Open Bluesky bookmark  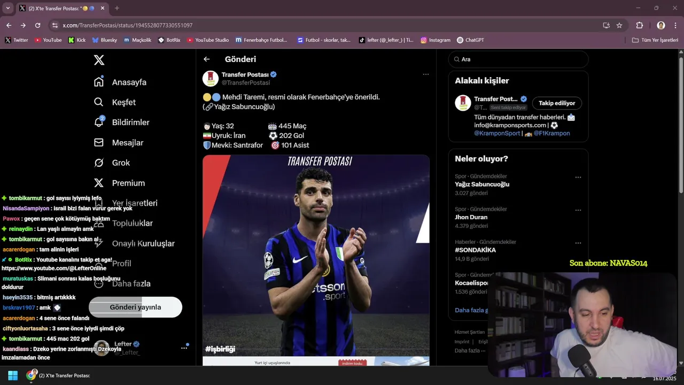click(105, 40)
